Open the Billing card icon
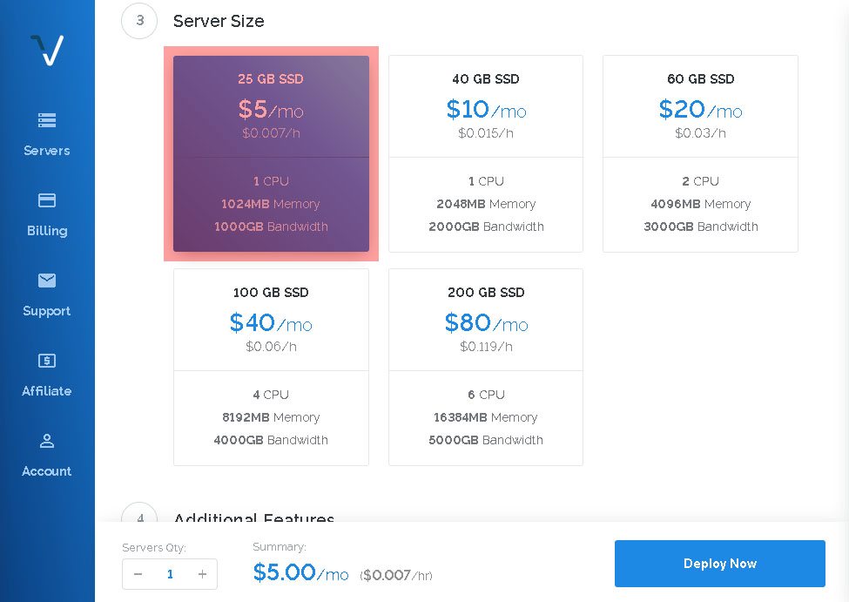This screenshot has width=849, height=602. (x=46, y=200)
